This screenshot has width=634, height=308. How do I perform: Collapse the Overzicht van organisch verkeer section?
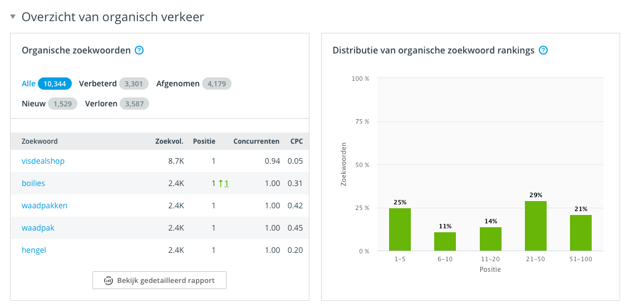click(13, 17)
